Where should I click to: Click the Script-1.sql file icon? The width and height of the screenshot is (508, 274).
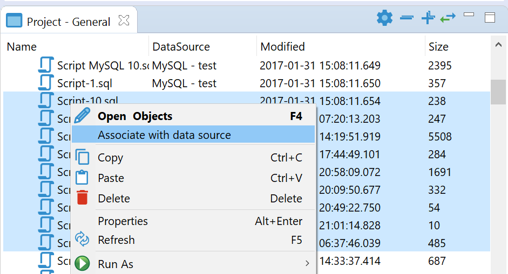click(46, 83)
